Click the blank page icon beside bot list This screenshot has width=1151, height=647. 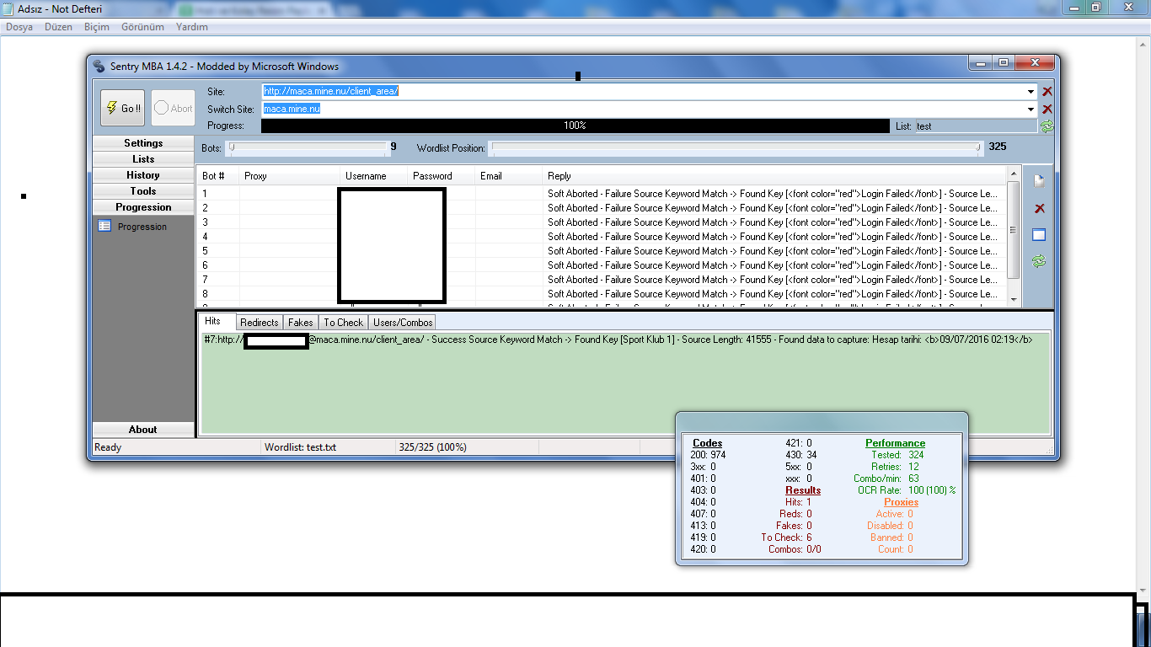(1039, 182)
